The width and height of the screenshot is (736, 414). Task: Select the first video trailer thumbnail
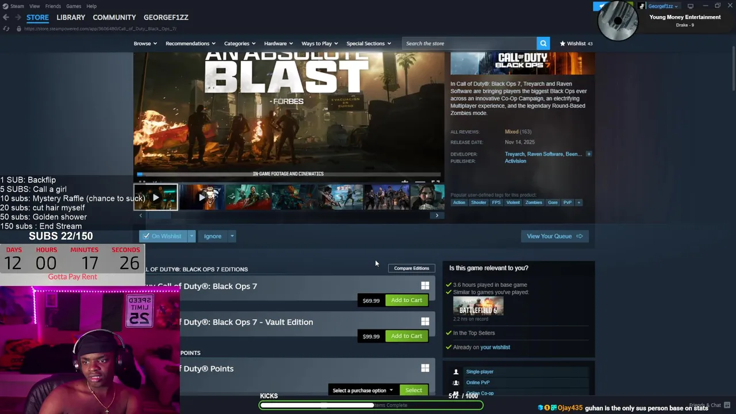coord(156,197)
